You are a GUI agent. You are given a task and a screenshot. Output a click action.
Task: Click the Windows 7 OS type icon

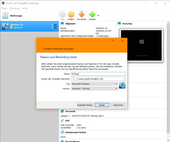(122, 85)
